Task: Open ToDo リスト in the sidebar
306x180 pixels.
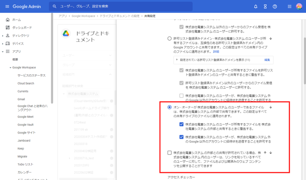Action: coord(25,164)
